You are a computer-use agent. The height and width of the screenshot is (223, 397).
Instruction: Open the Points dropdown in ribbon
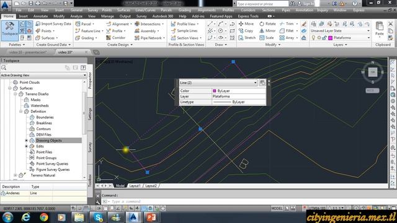pos(45,31)
